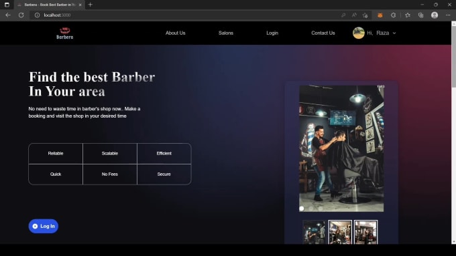456x256 pixels.
Task: Open browser settings and more menu
Action: (448, 15)
